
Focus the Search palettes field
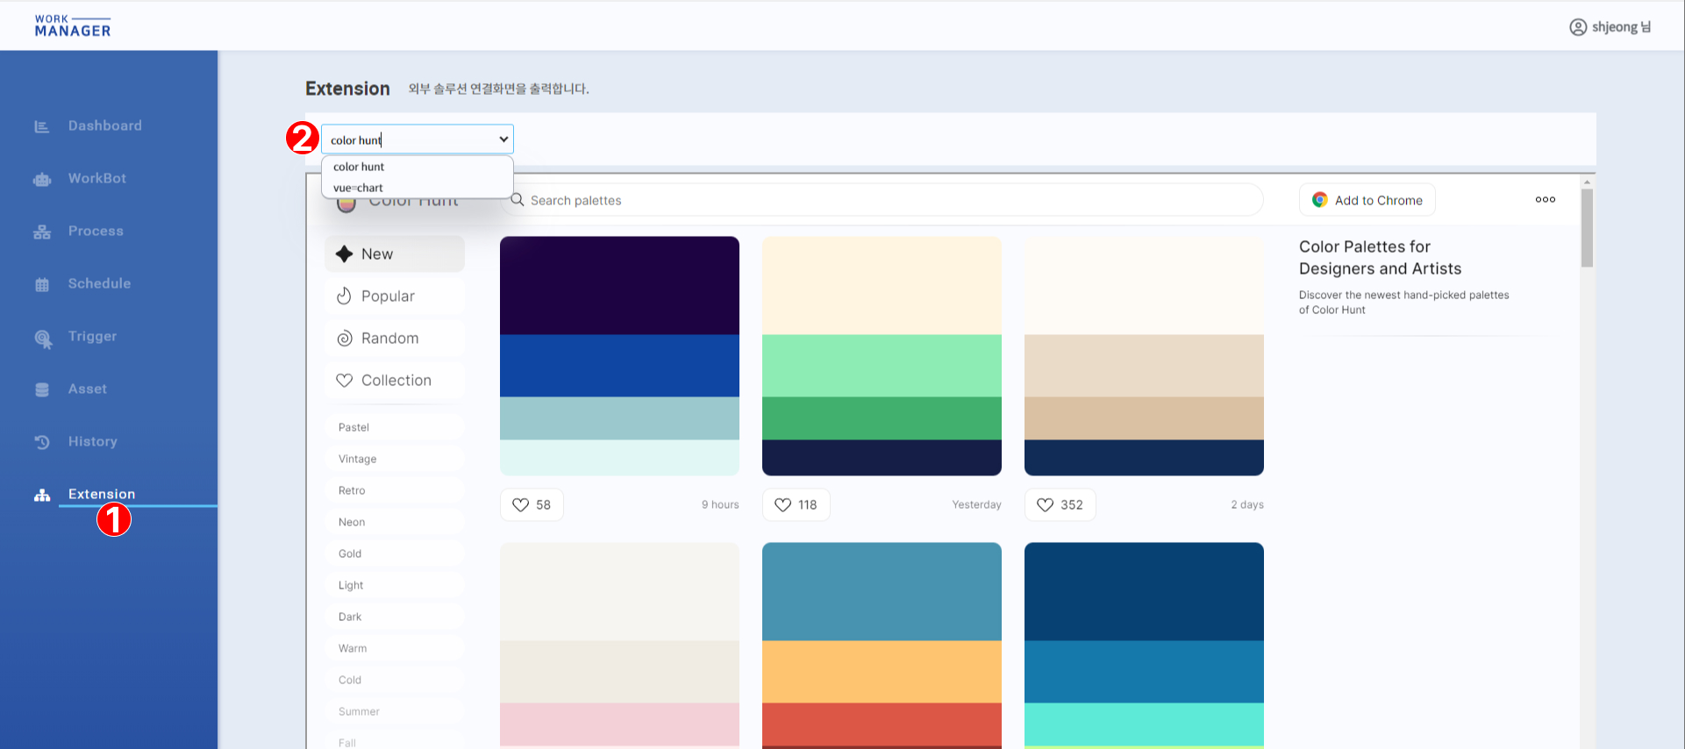[882, 200]
